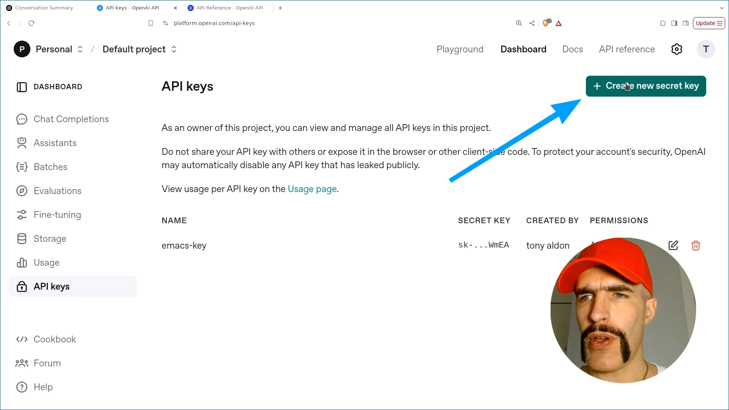
Task: Open the user avatar T menu
Action: click(x=706, y=49)
